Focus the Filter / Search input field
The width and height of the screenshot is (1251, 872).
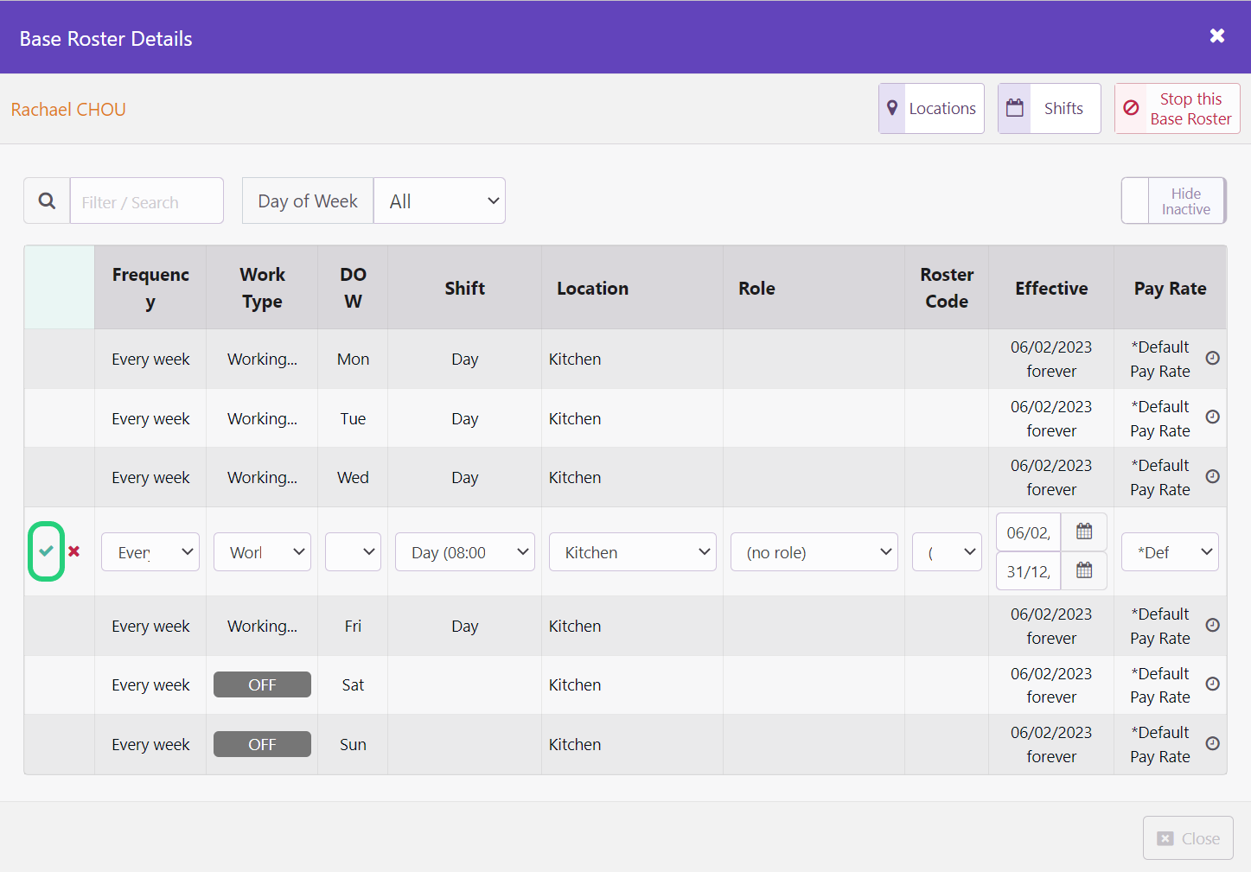coord(147,200)
